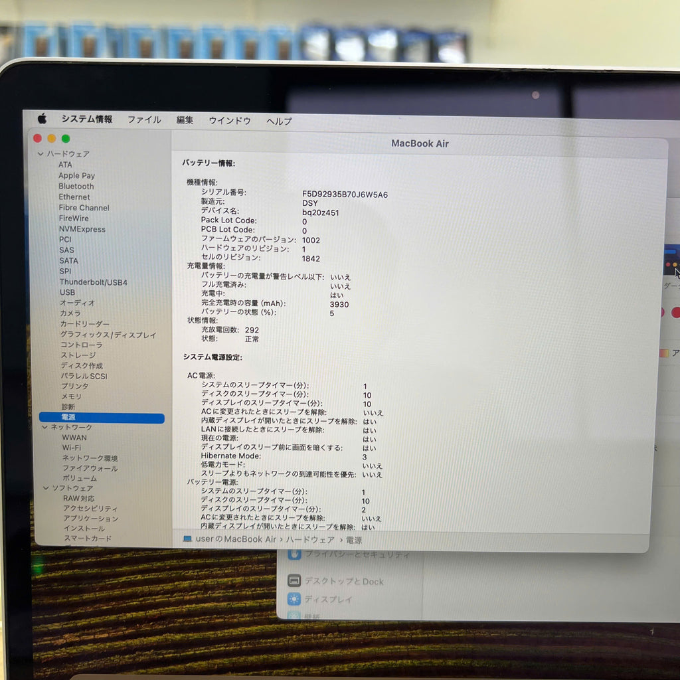Open the ウインドウ menu
Image resolution: width=680 pixels, height=680 pixels.
(x=229, y=121)
